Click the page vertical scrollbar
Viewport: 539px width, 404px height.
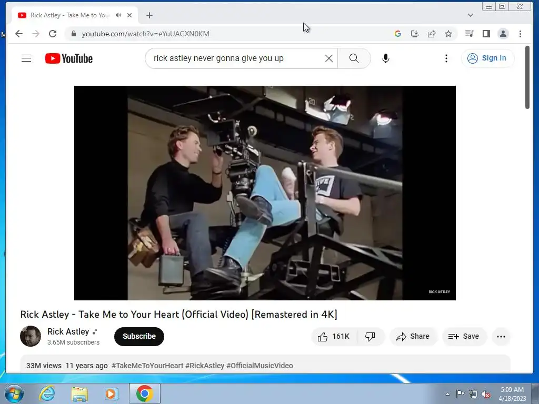point(527,77)
